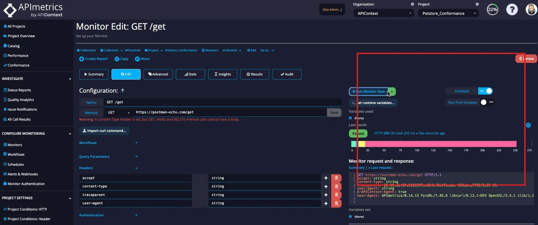Open the Organization APIContext dropdown
The height and width of the screenshot is (225, 538).
pos(383,13)
